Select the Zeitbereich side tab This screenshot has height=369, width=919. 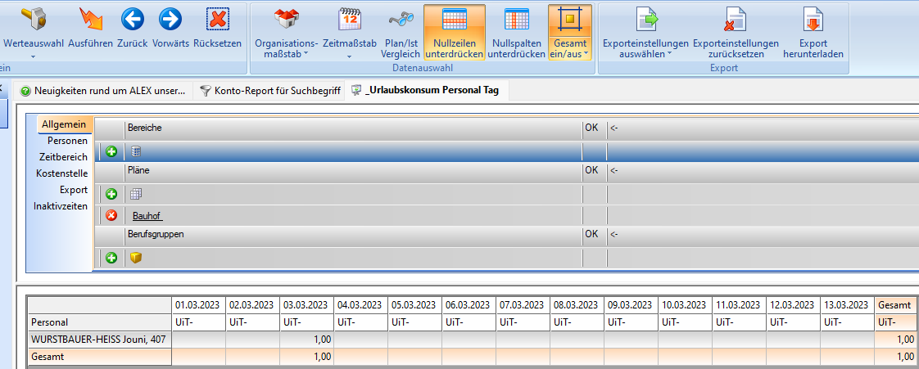pyautogui.click(x=63, y=157)
